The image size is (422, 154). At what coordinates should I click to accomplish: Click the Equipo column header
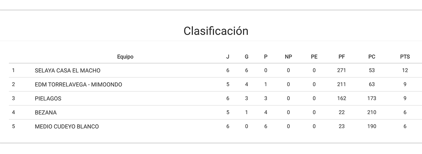[125, 57]
